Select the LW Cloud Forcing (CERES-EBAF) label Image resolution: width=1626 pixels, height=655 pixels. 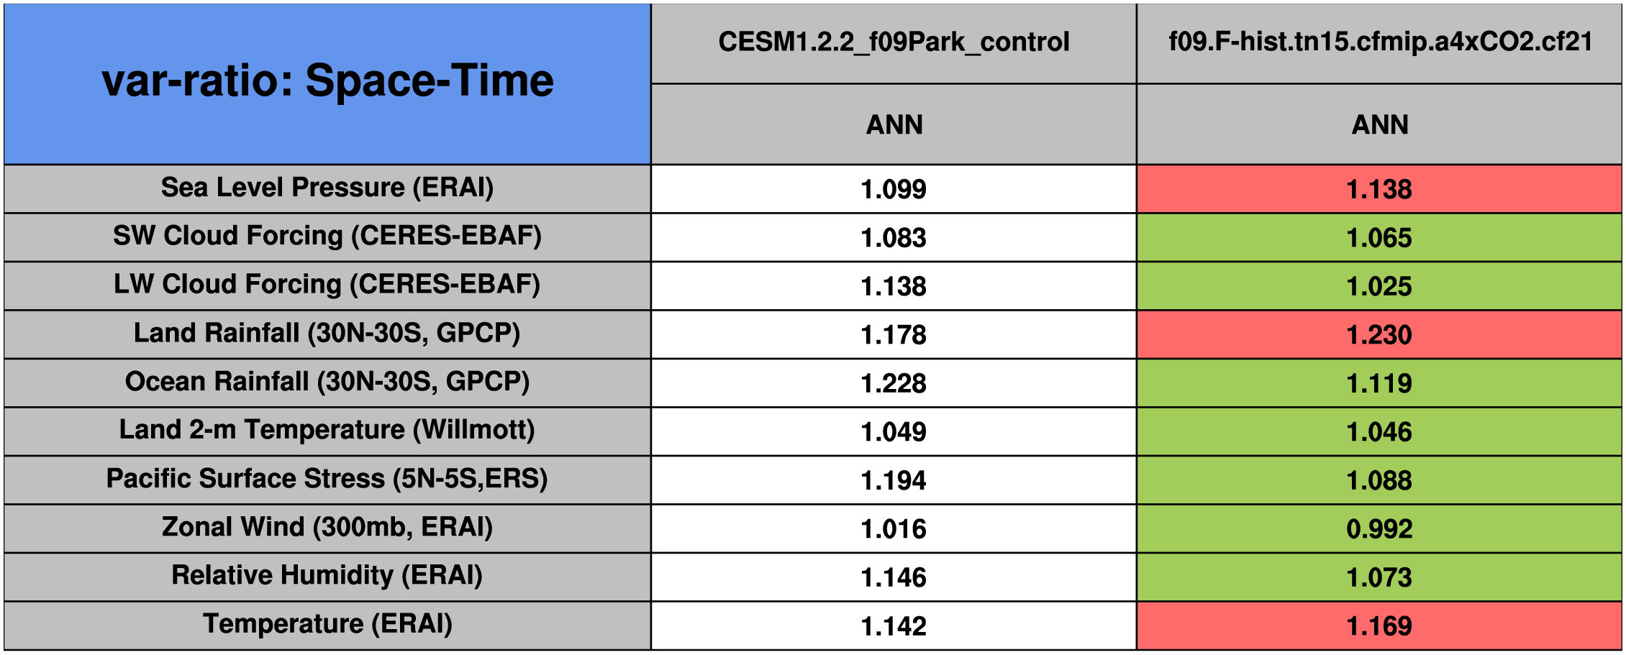[327, 285]
